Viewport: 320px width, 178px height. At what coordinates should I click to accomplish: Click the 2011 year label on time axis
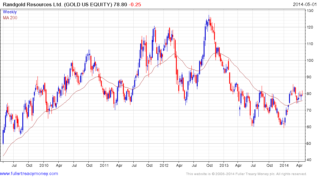click(x=104, y=165)
